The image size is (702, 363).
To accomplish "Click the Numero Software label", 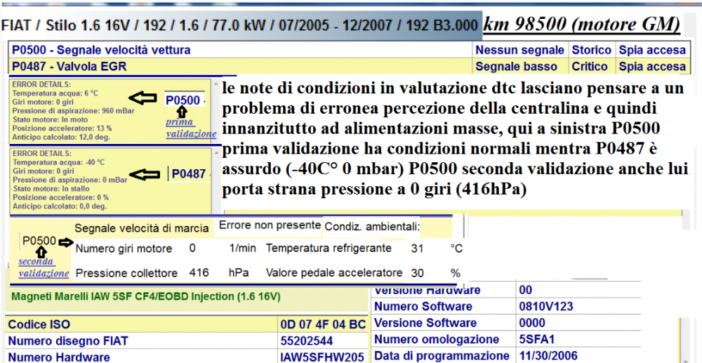I will pos(423,307).
